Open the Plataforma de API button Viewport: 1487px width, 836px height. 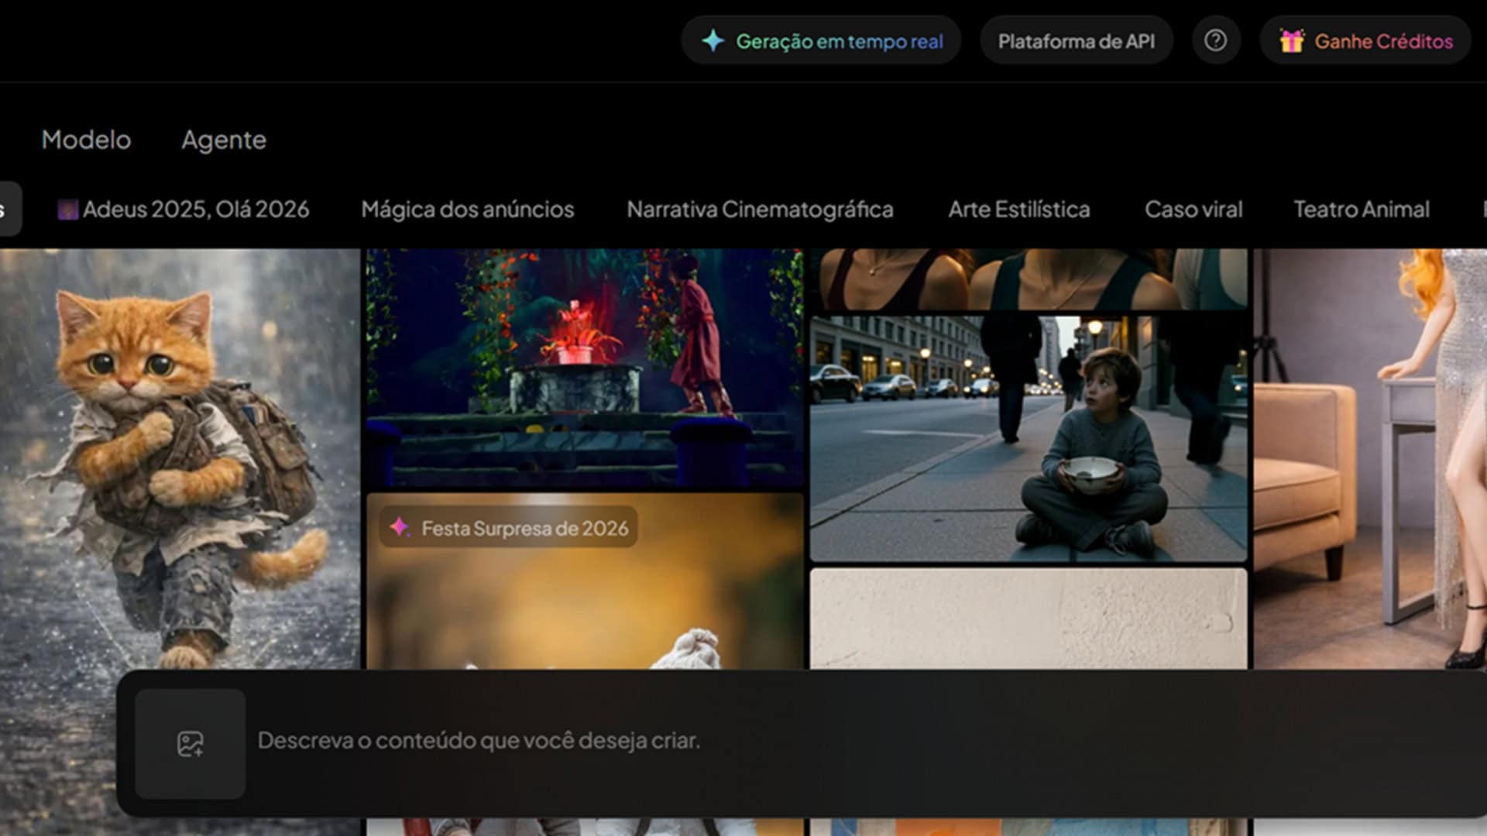pos(1076,41)
